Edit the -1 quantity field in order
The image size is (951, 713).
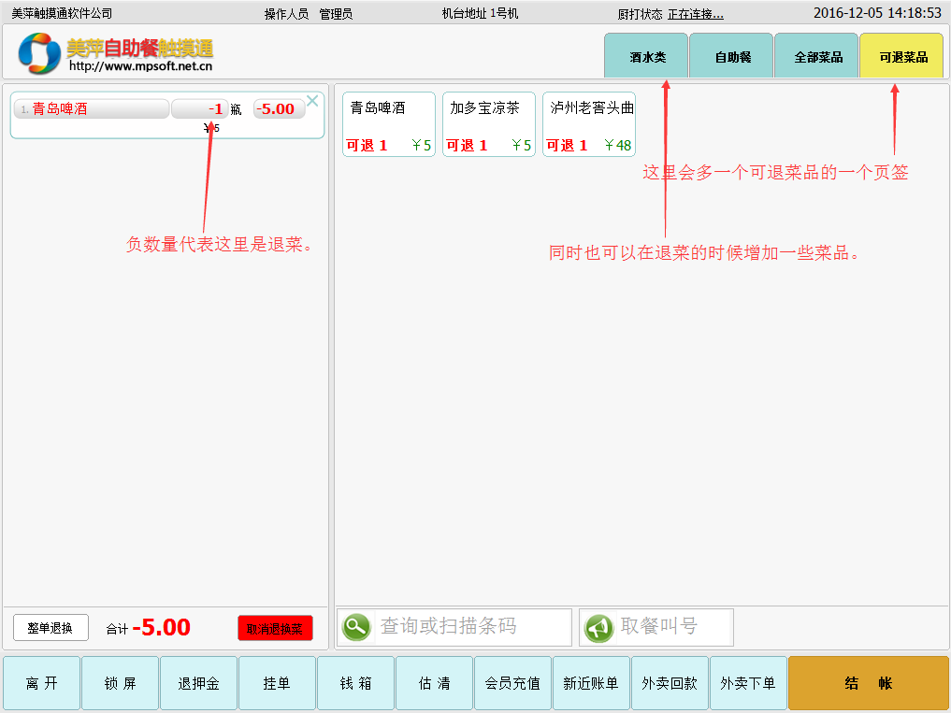199,109
